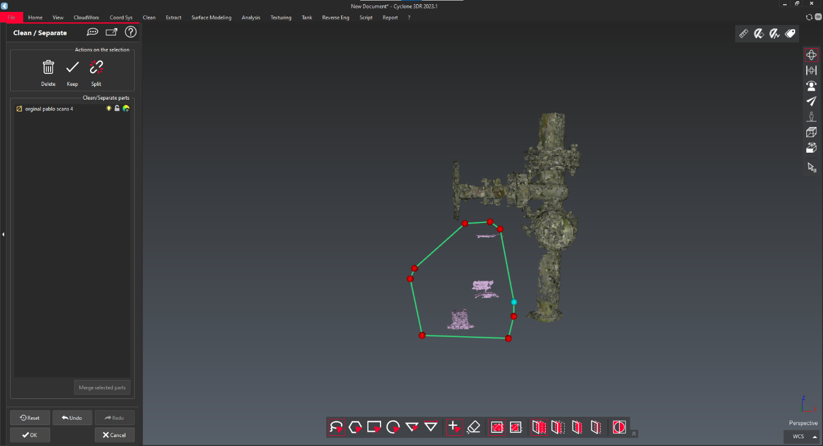
Task: Select the standing person walk mode
Action: click(811, 117)
